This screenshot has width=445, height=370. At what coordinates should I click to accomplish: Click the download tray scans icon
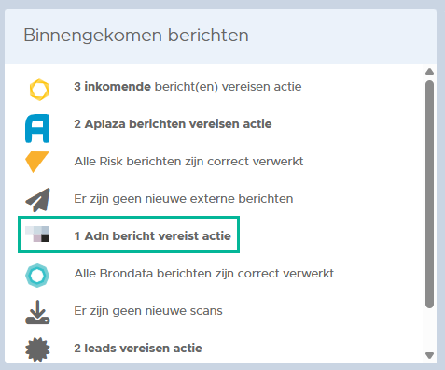(x=37, y=312)
